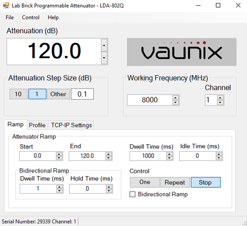Click the Stop ramp button
Screen dimensions: 247x226
[x=206, y=182]
